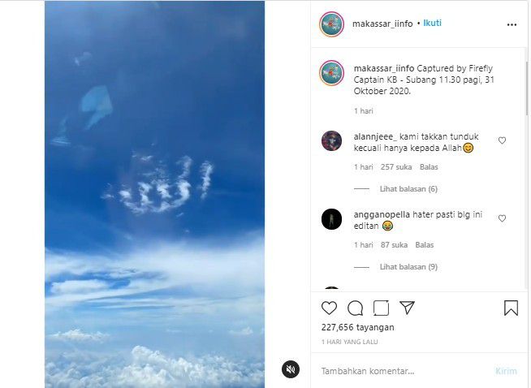
Task: Reply to alannjeee_ comment with Balas
Action: click(429, 167)
